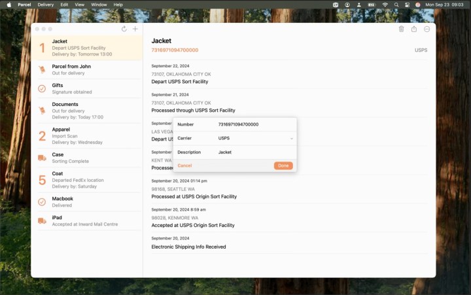Select the Gifts delivery checkmark icon
Screen dimensions: 471x295
[x=42, y=88]
